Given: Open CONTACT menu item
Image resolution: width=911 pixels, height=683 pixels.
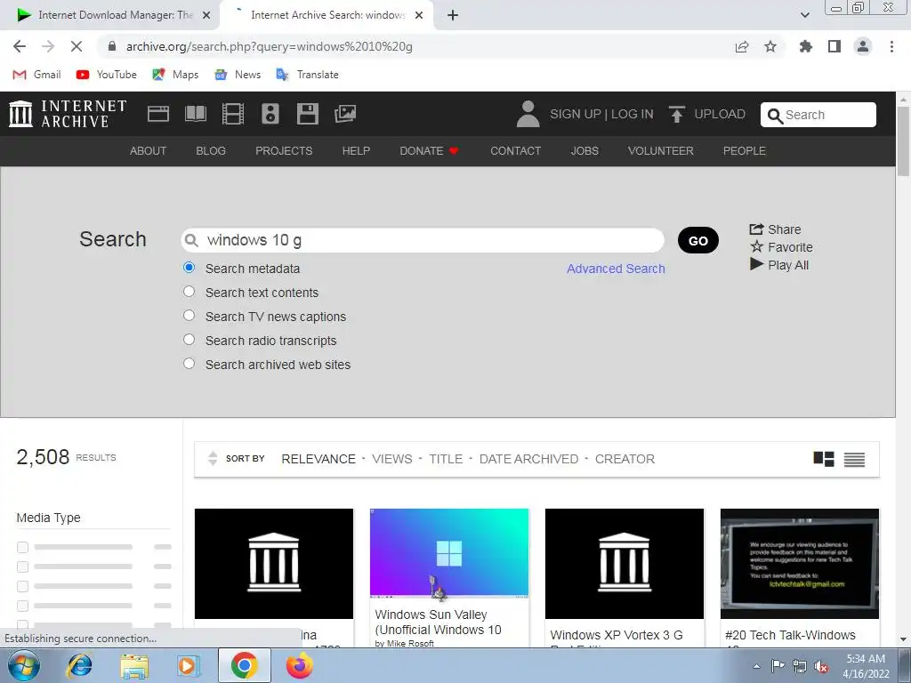Looking at the screenshot, I should pos(515,151).
